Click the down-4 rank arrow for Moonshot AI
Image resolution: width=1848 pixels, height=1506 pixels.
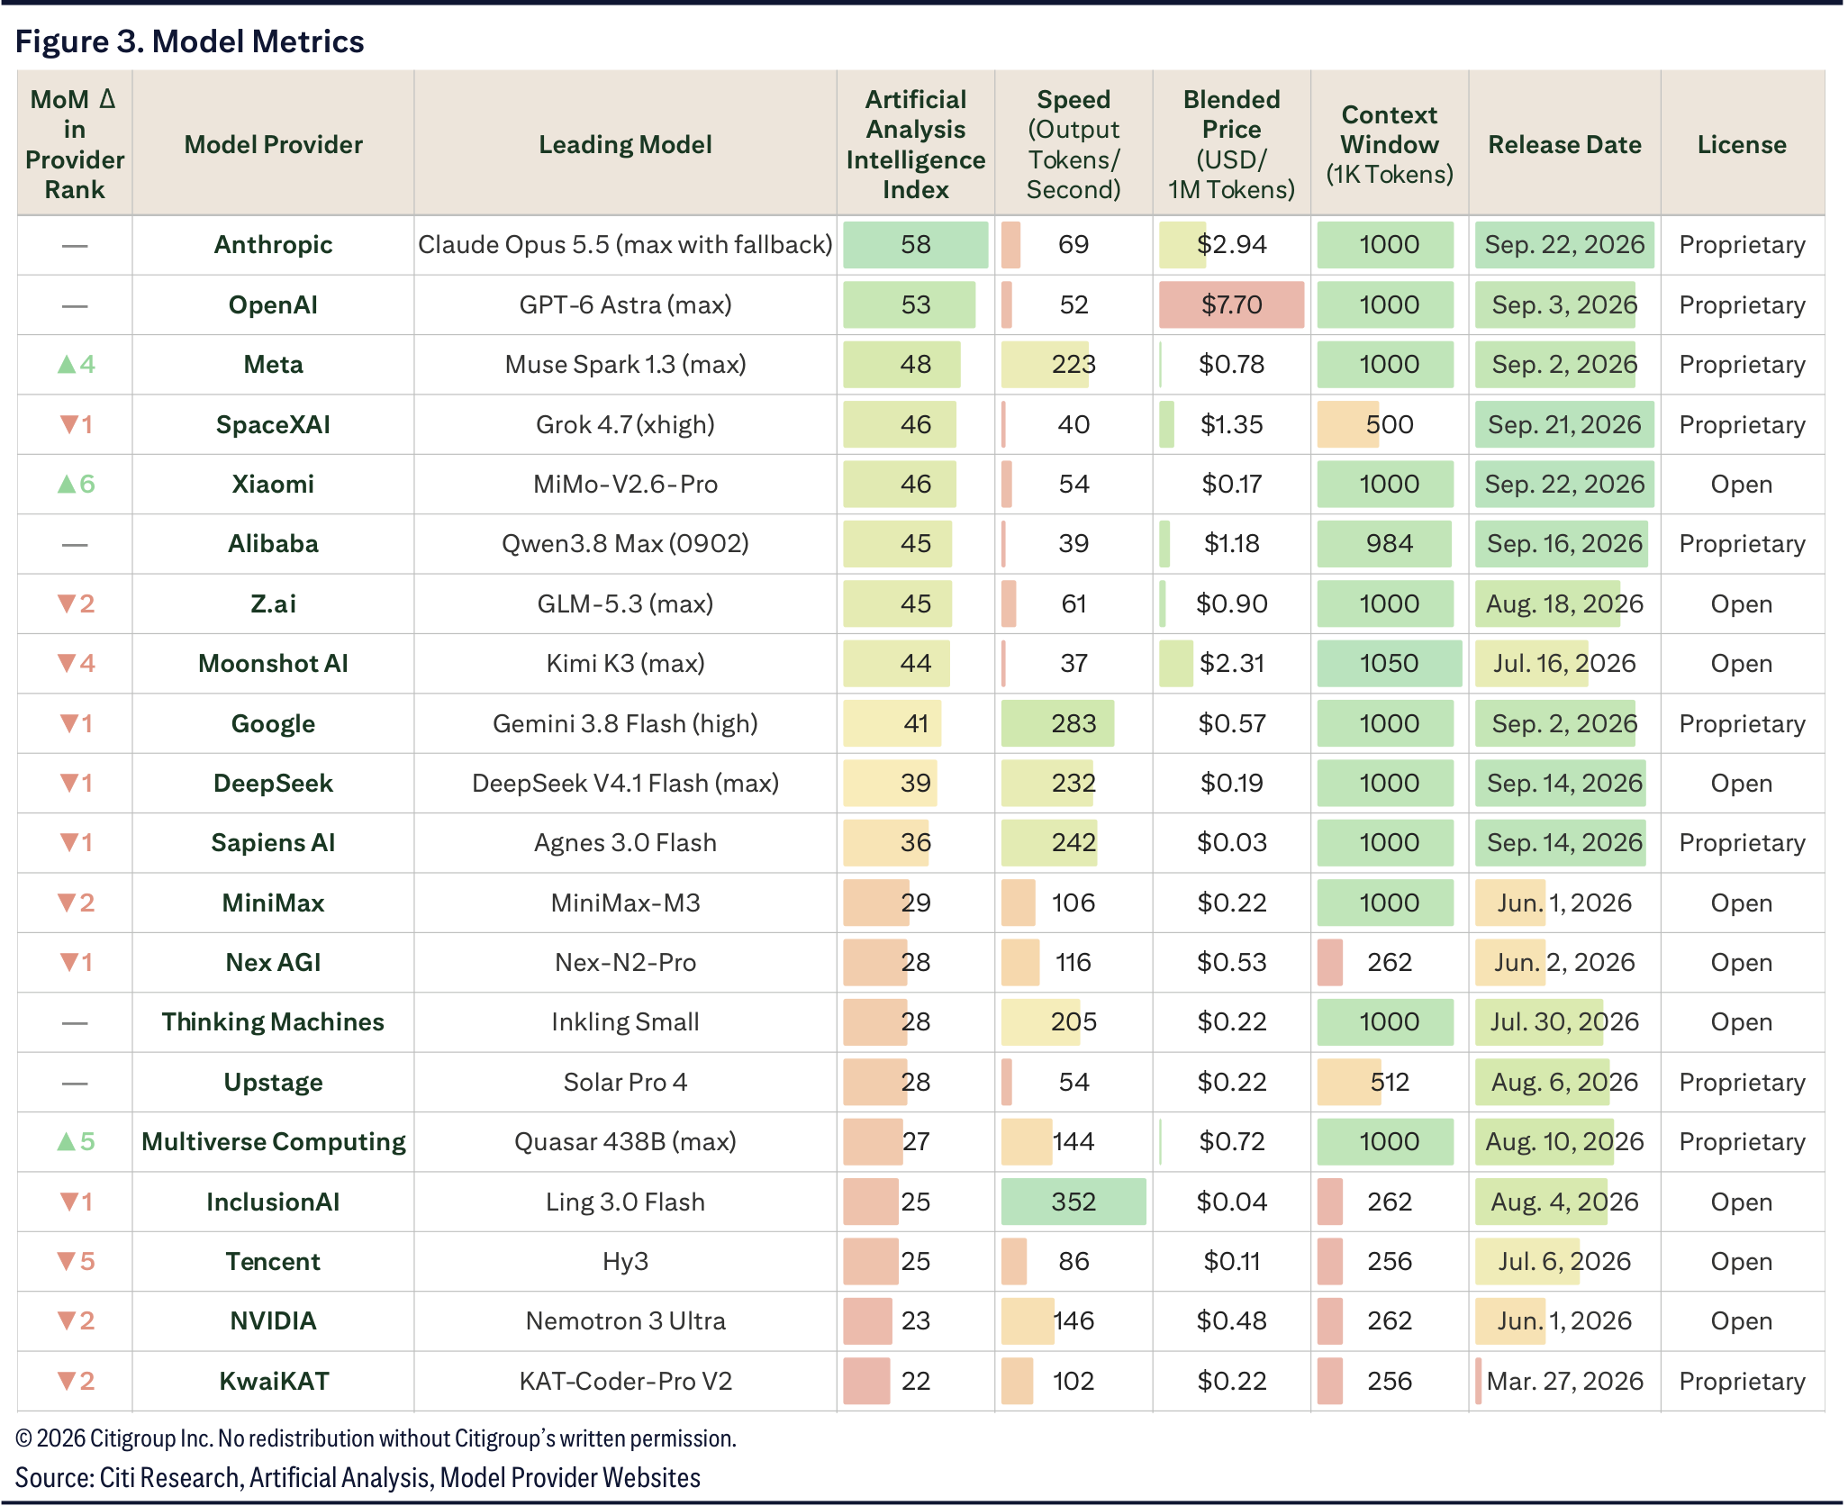tap(76, 664)
